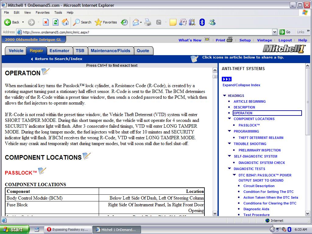This screenshot has height=234, width=312.
Task: Click the blue triple-arrow index icon
Action: pyautogui.click(x=227, y=79)
